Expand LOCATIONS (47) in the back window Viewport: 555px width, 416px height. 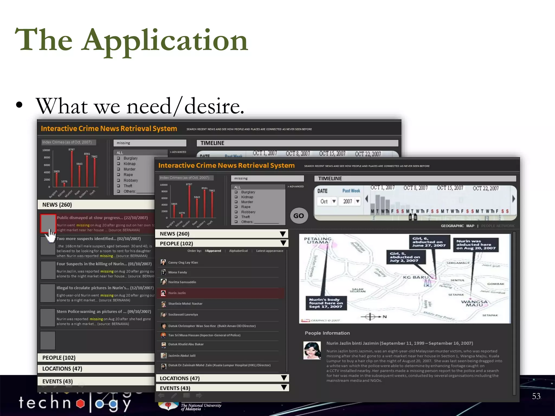tap(96, 369)
